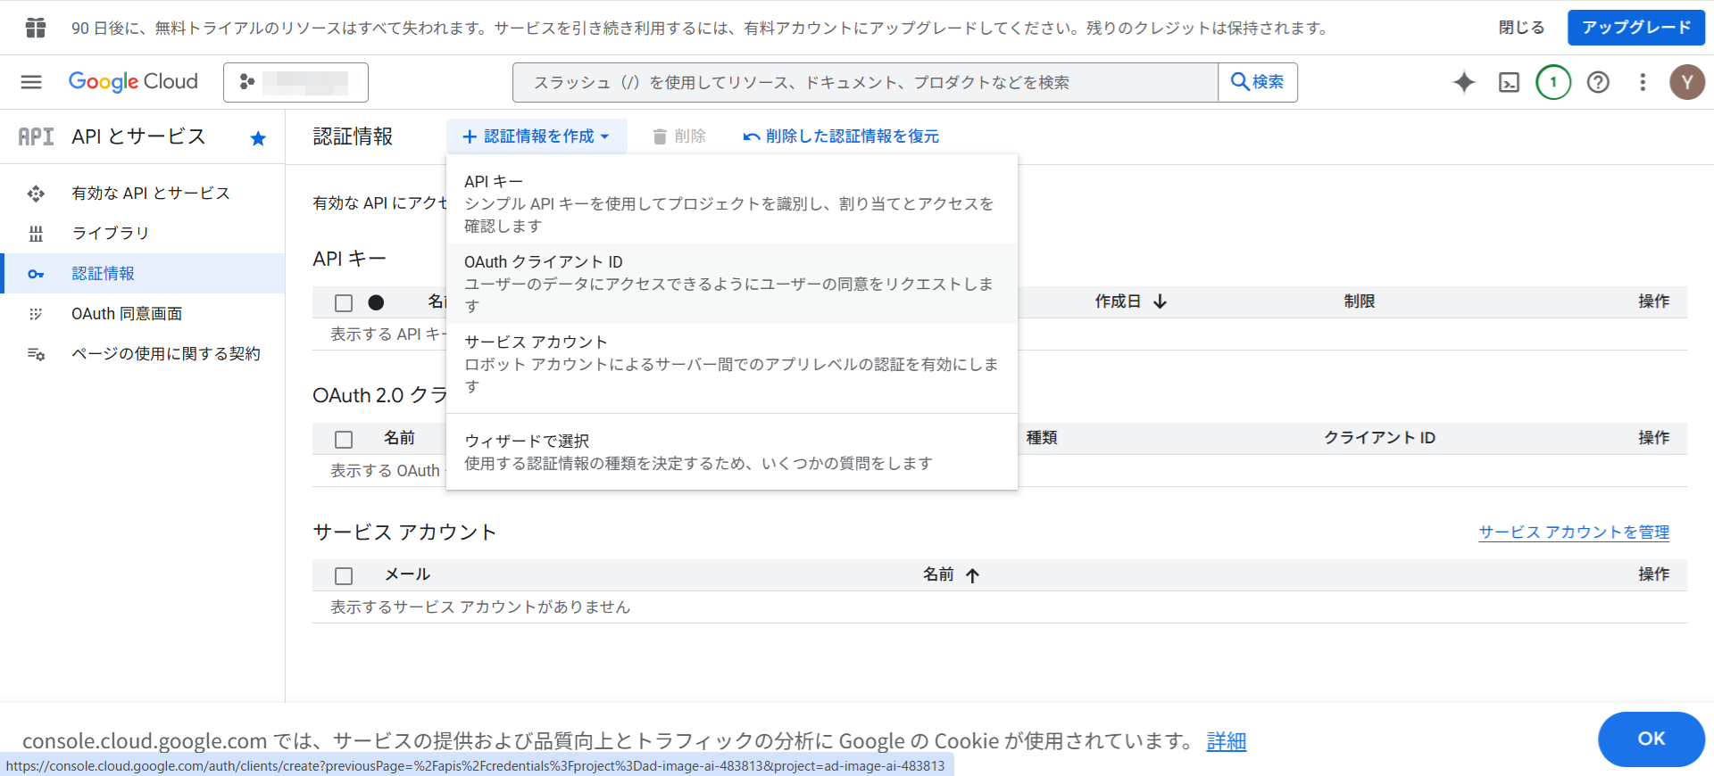
Task: Collapse the 認証情報を作成 dropdown
Action: tap(537, 136)
